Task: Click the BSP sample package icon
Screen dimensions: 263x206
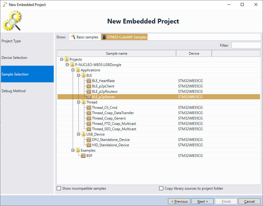Action: tap(83, 156)
